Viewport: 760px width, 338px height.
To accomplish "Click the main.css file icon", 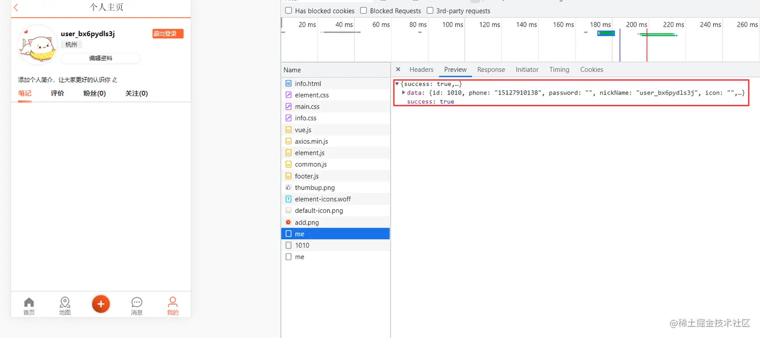I will [289, 106].
